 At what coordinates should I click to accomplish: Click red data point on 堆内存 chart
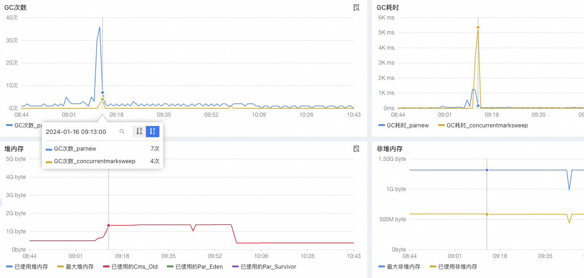[109, 225]
